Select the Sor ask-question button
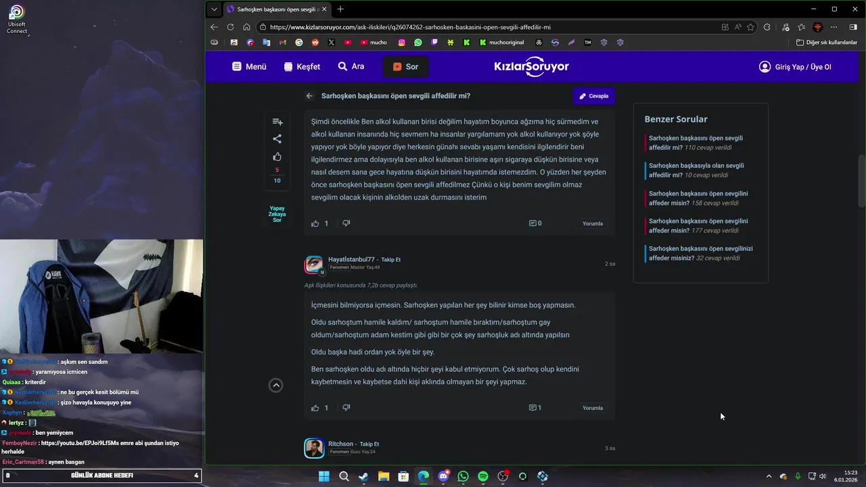The width and height of the screenshot is (866, 487). [405, 67]
